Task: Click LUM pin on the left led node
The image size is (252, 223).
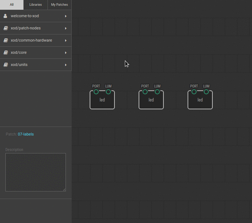Action: click(108, 92)
